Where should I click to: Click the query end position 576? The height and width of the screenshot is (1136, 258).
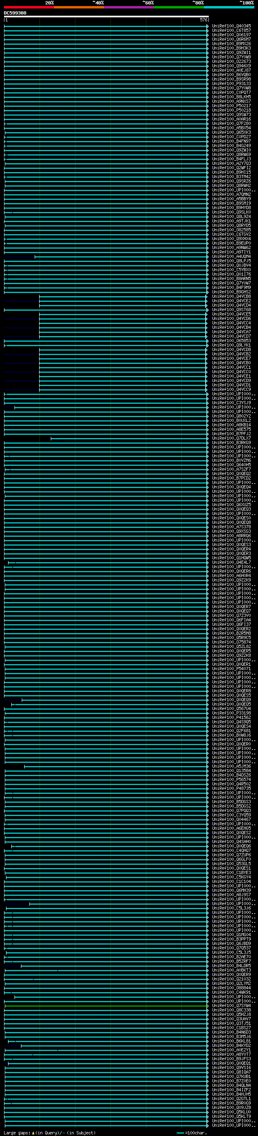[x=203, y=20]
